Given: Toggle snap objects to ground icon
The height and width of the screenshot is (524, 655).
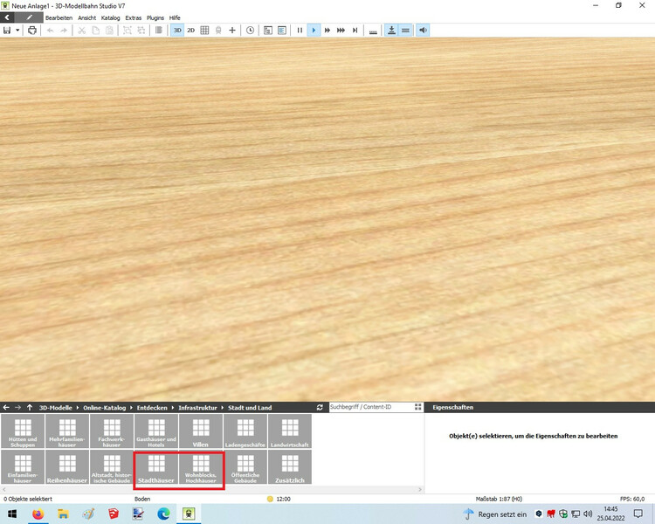Looking at the screenshot, I should coord(391,30).
